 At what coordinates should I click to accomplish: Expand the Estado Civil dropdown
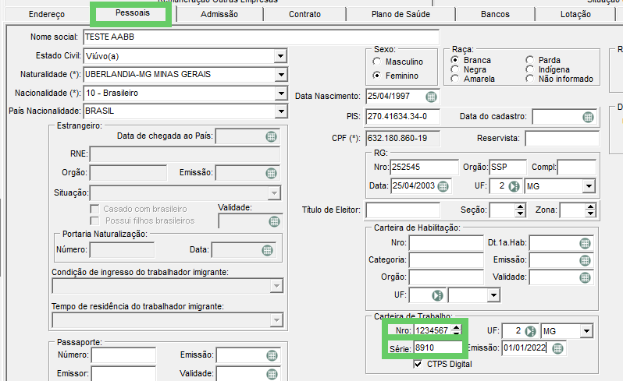coord(280,56)
